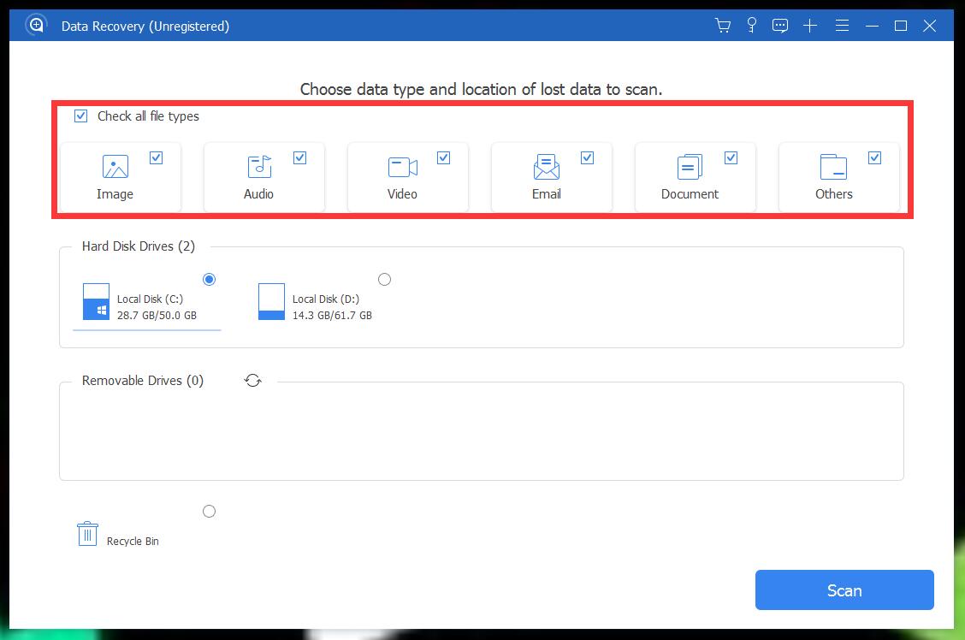Select the Local Disk (D:) radio button
The image size is (965, 640).
385,280
